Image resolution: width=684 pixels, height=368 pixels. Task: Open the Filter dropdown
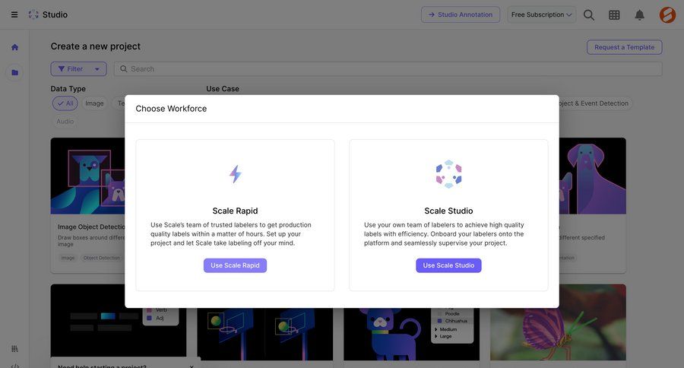click(x=78, y=69)
